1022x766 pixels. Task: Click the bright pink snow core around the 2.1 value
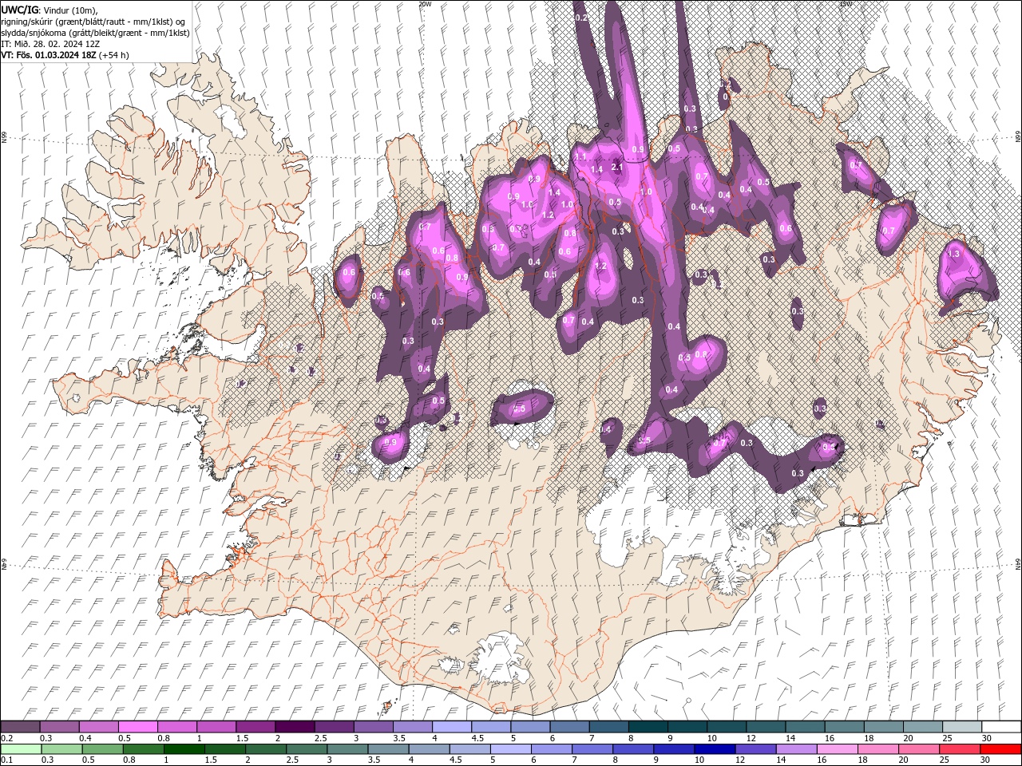tap(615, 164)
